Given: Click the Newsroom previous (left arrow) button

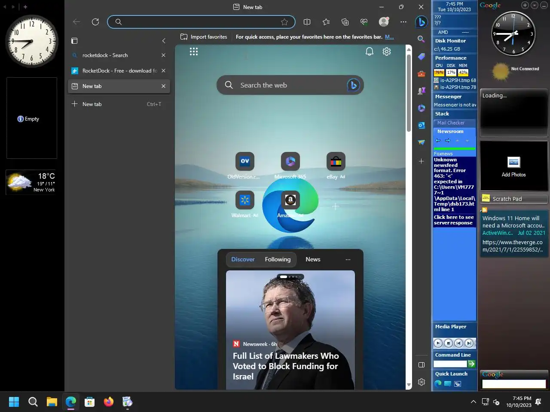Looking at the screenshot, I should point(438,140).
